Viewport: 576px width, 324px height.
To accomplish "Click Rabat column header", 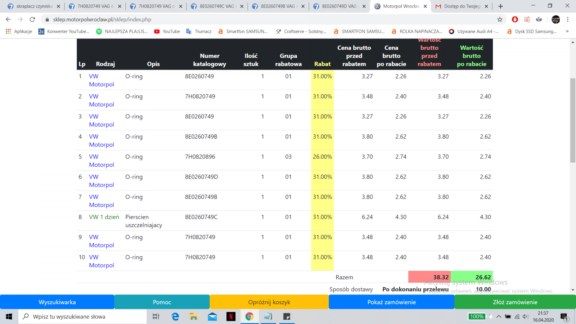I will (322, 64).
